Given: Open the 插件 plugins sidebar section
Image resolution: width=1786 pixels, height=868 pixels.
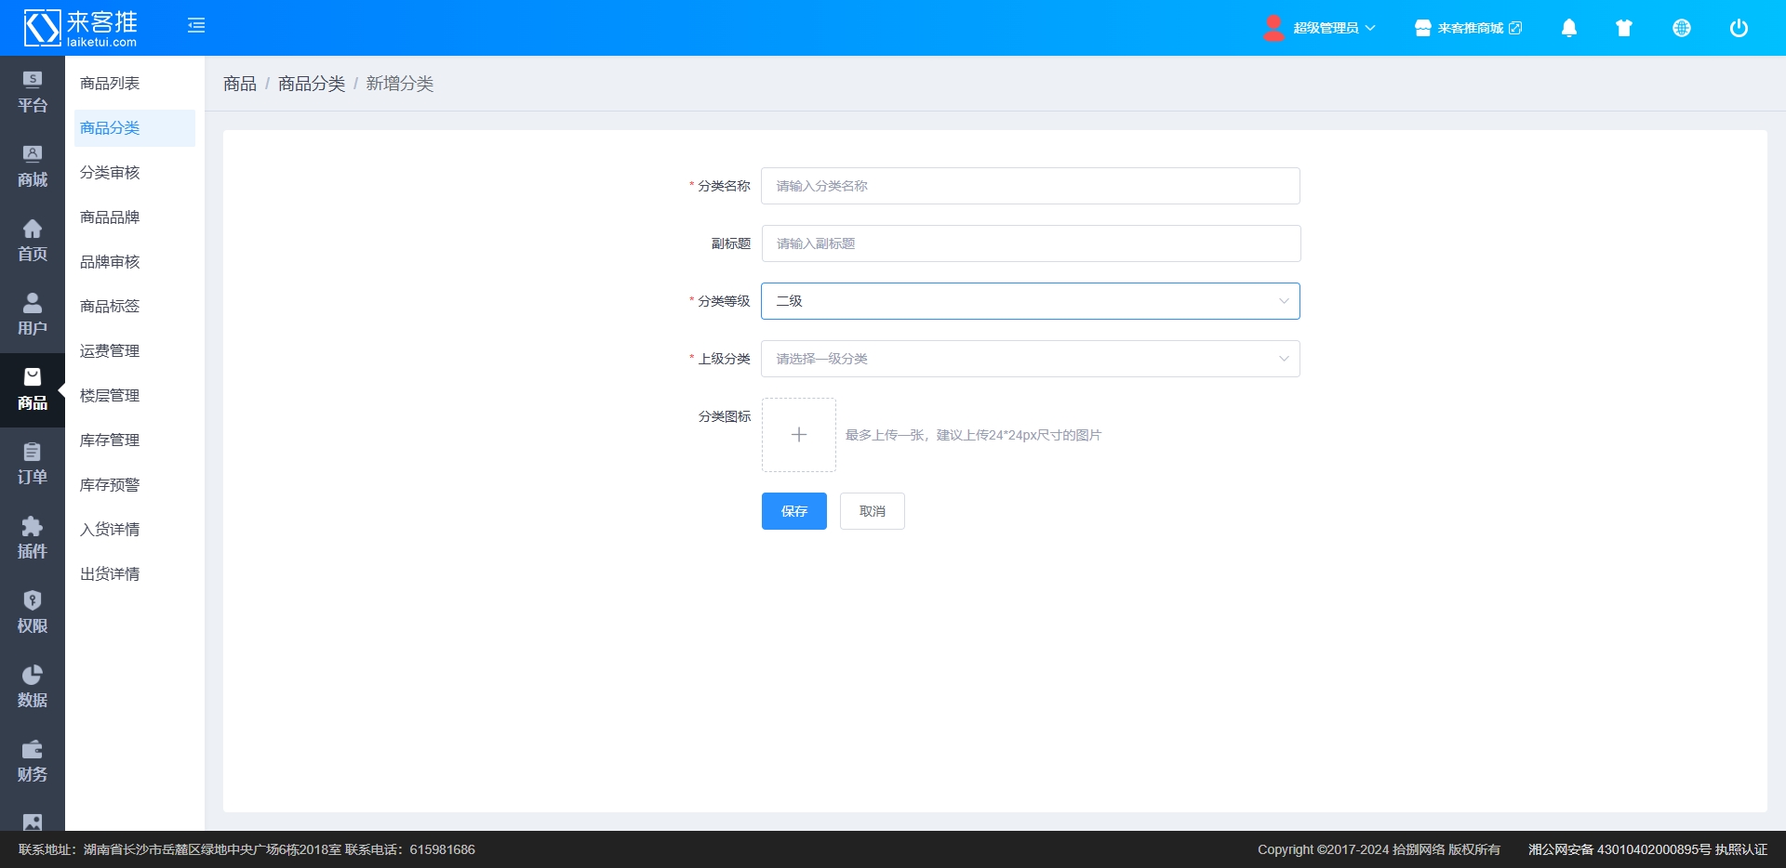Looking at the screenshot, I should 33,538.
